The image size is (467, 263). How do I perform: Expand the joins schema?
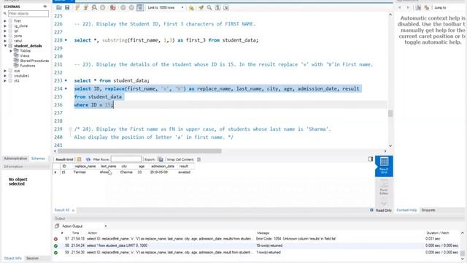(x=5, y=36)
